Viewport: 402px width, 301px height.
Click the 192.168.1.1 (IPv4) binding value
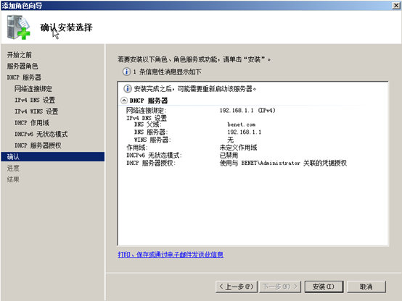click(x=247, y=111)
